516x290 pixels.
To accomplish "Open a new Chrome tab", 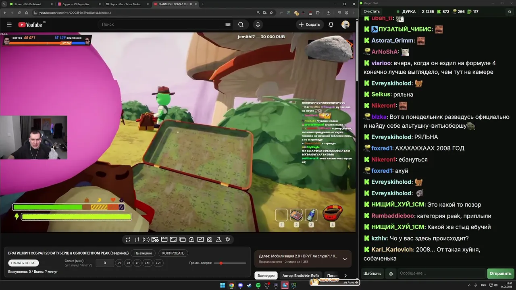I will [x=203, y=4].
